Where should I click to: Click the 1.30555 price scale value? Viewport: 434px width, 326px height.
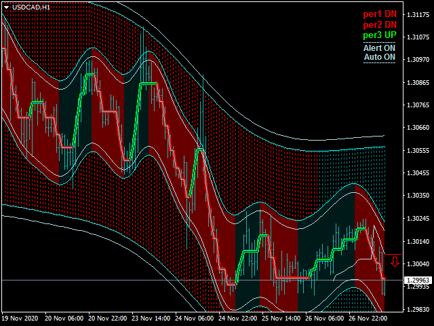click(418, 151)
